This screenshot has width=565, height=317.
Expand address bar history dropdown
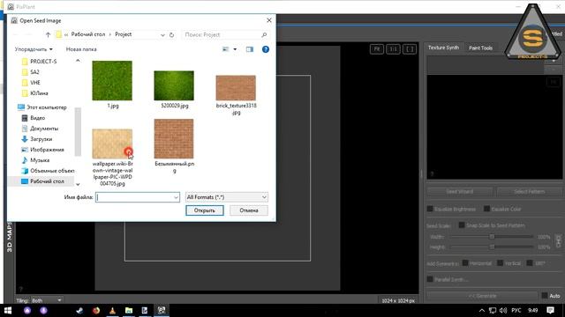pyautogui.click(x=162, y=35)
